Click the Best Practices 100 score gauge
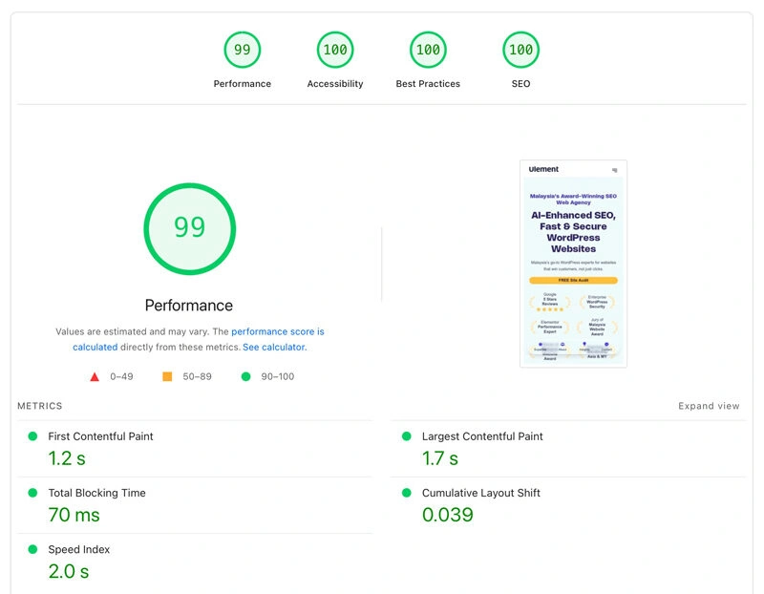 428,50
